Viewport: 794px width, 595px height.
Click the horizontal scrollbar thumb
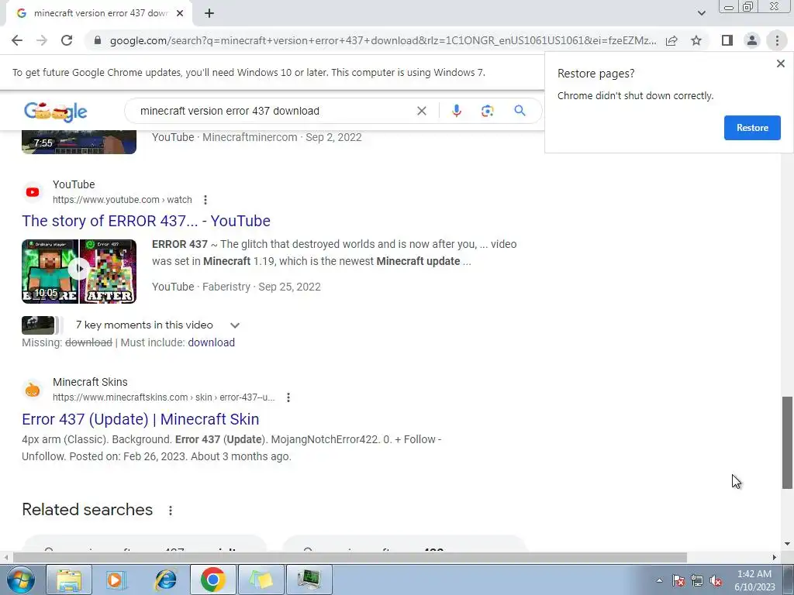tap(350, 558)
